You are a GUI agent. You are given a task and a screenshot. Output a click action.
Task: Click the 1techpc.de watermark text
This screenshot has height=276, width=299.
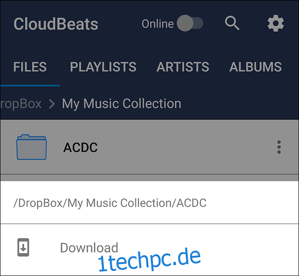[149, 259]
